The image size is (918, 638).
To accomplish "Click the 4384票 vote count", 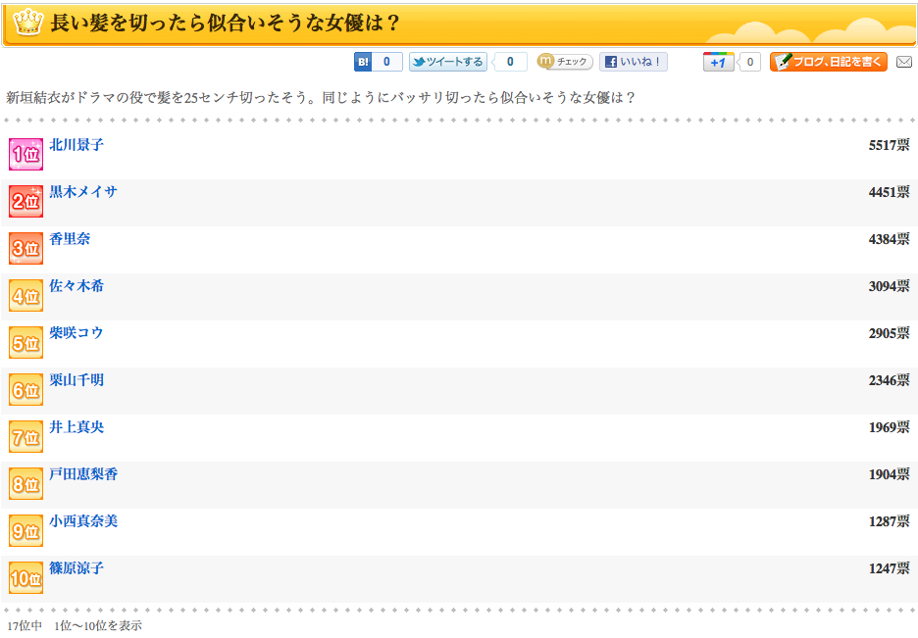I will pyautogui.click(x=889, y=239).
